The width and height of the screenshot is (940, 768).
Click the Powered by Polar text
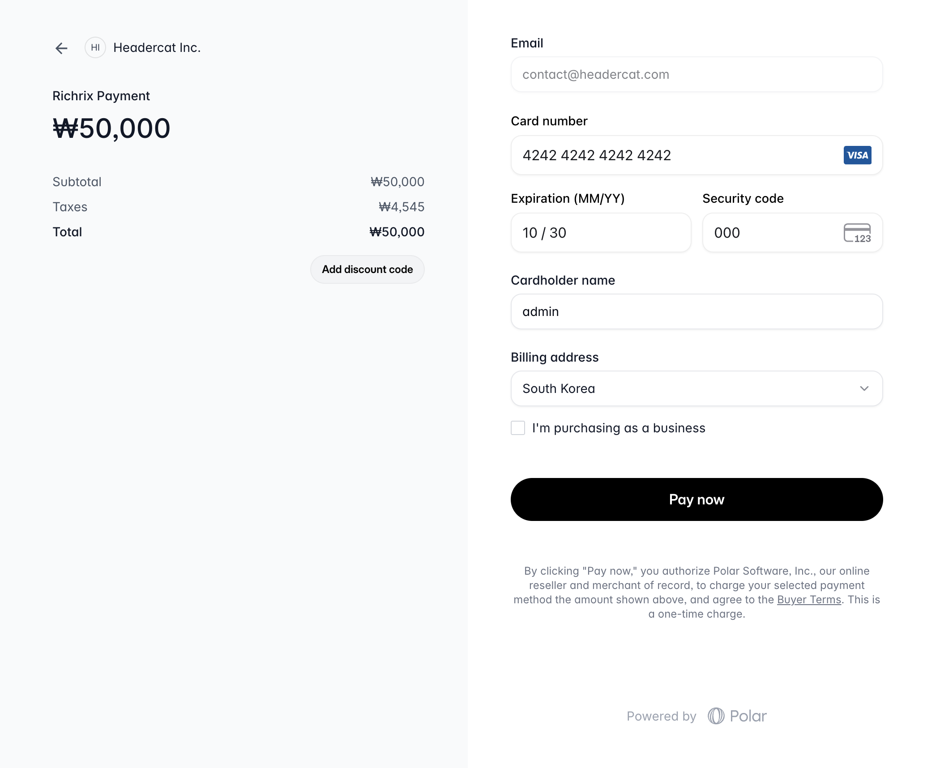click(696, 716)
